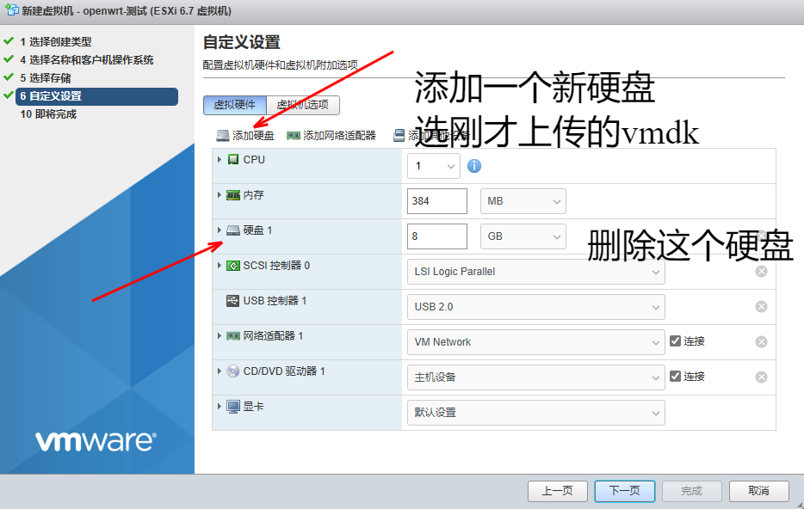The height and width of the screenshot is (509, 804).
Task: Expand the CD/DVD drive 1 row
Action: (220, 371)
